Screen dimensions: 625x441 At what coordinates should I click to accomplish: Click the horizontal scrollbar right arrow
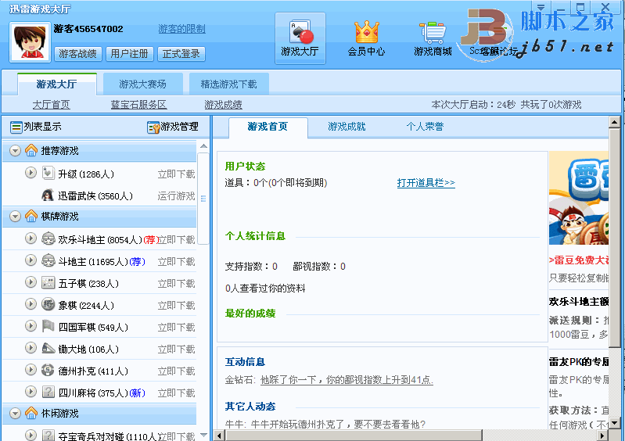tap(603, 436)
